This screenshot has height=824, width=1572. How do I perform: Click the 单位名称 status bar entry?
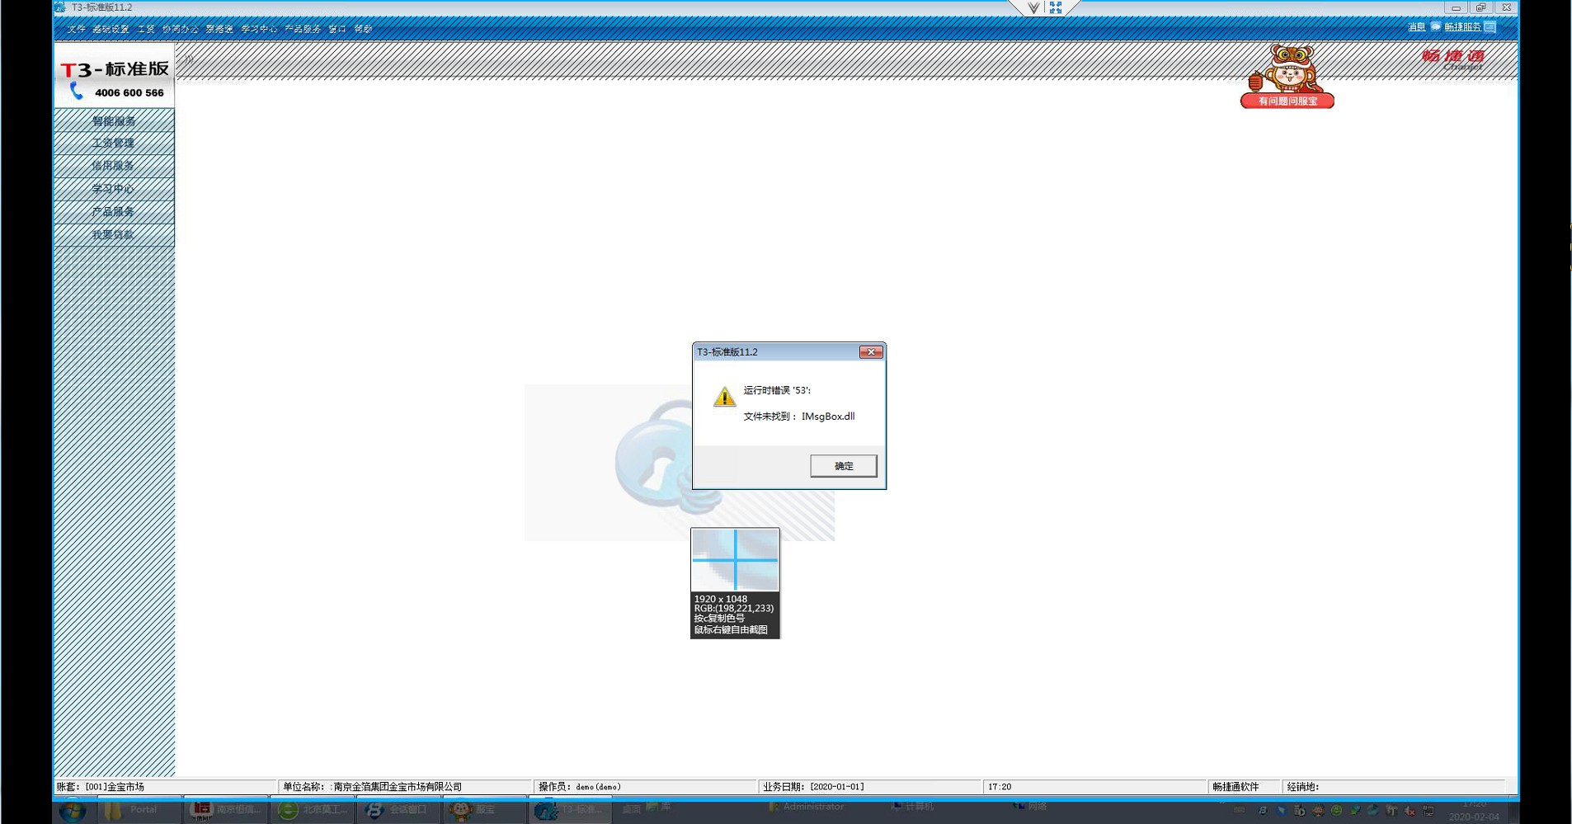pos(405,787)
